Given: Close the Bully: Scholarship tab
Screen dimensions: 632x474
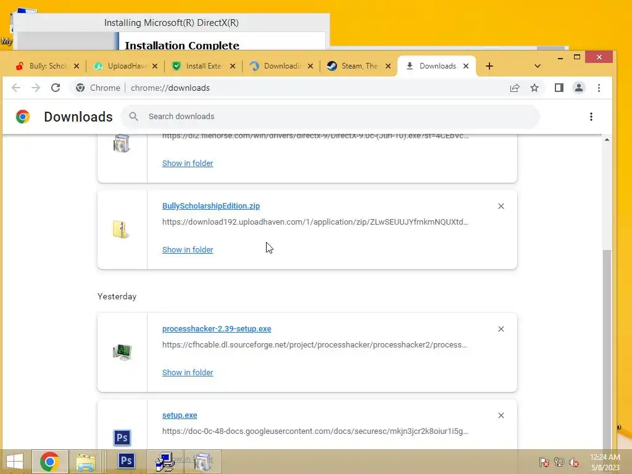Looking at the screenshot, I should point(76,66).
